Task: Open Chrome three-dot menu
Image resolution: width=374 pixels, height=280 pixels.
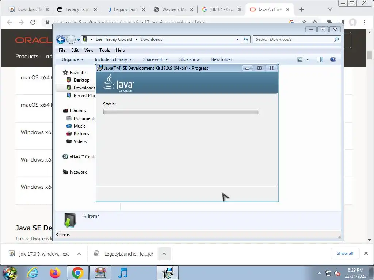Action: coord(365,22)
